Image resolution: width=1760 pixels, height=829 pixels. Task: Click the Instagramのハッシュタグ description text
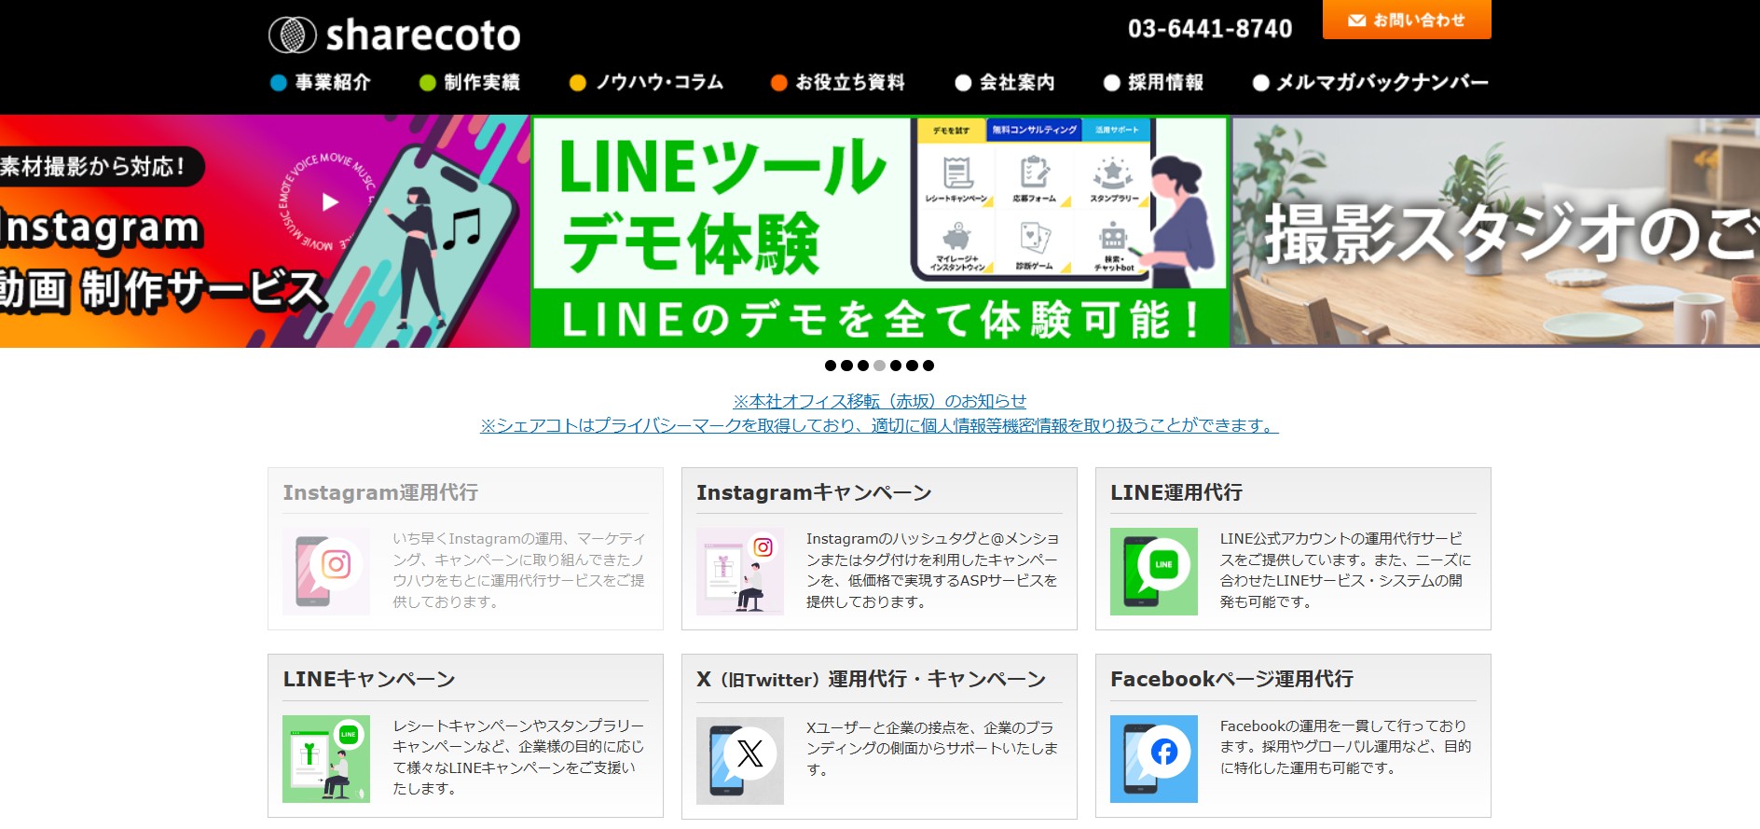point(931,570)
